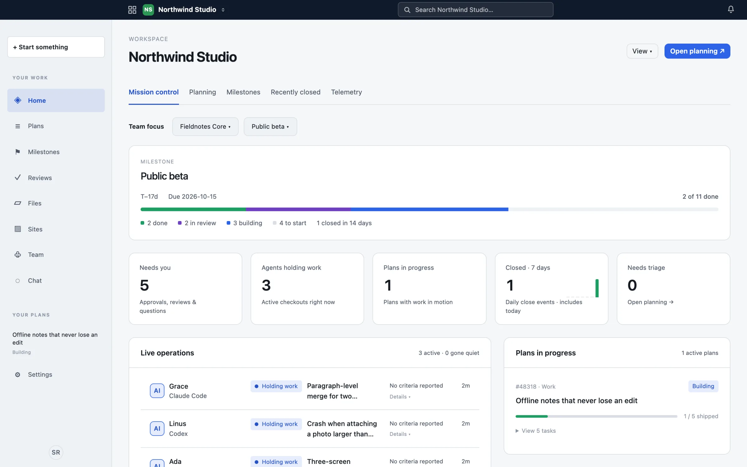Image resolution: width=747 pixels, height=467 pixels.
Task: Expand Details for Grace's row
Action: pos(400,397)
